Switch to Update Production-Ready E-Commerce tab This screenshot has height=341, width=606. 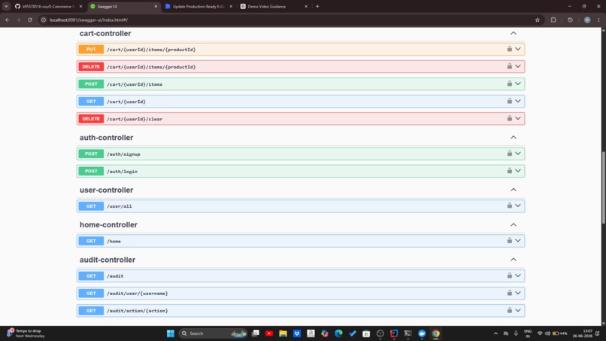click(198, 7)
